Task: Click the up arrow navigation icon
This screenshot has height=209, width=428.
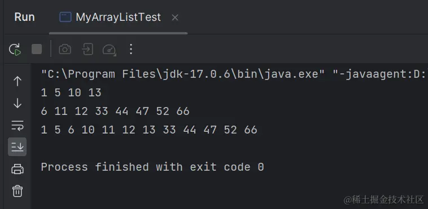Action: (x=18, y=81)
